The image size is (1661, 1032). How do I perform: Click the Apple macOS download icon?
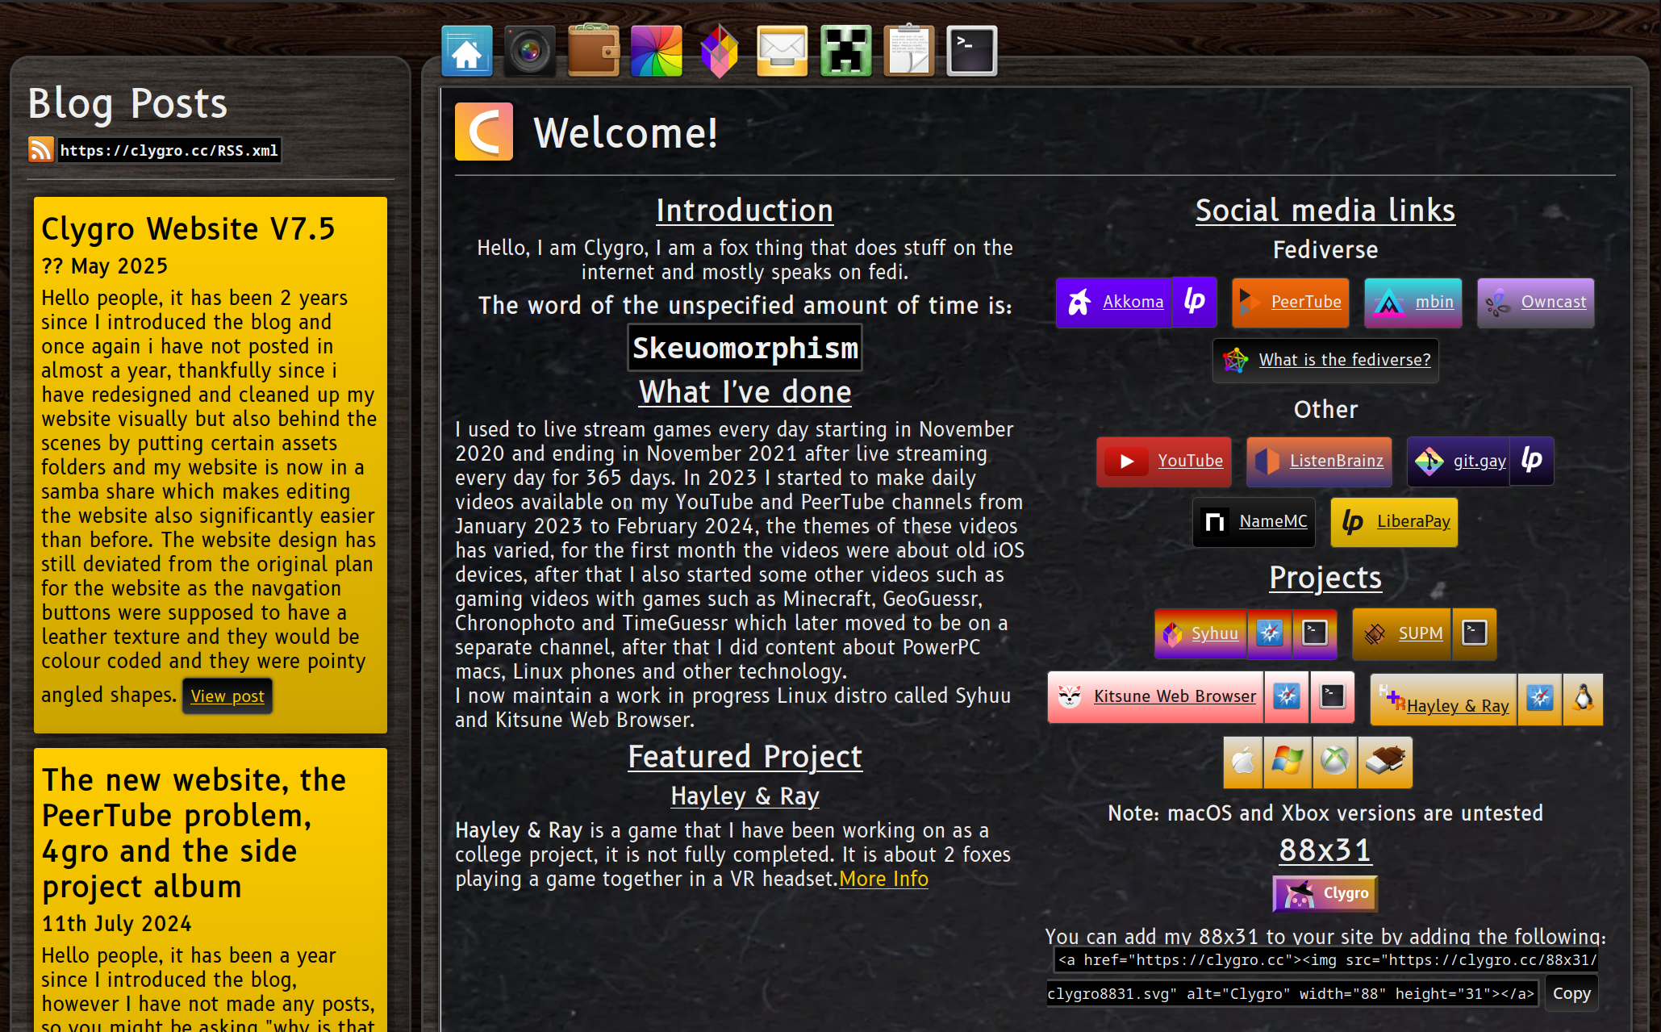[x=1243, y=761]
